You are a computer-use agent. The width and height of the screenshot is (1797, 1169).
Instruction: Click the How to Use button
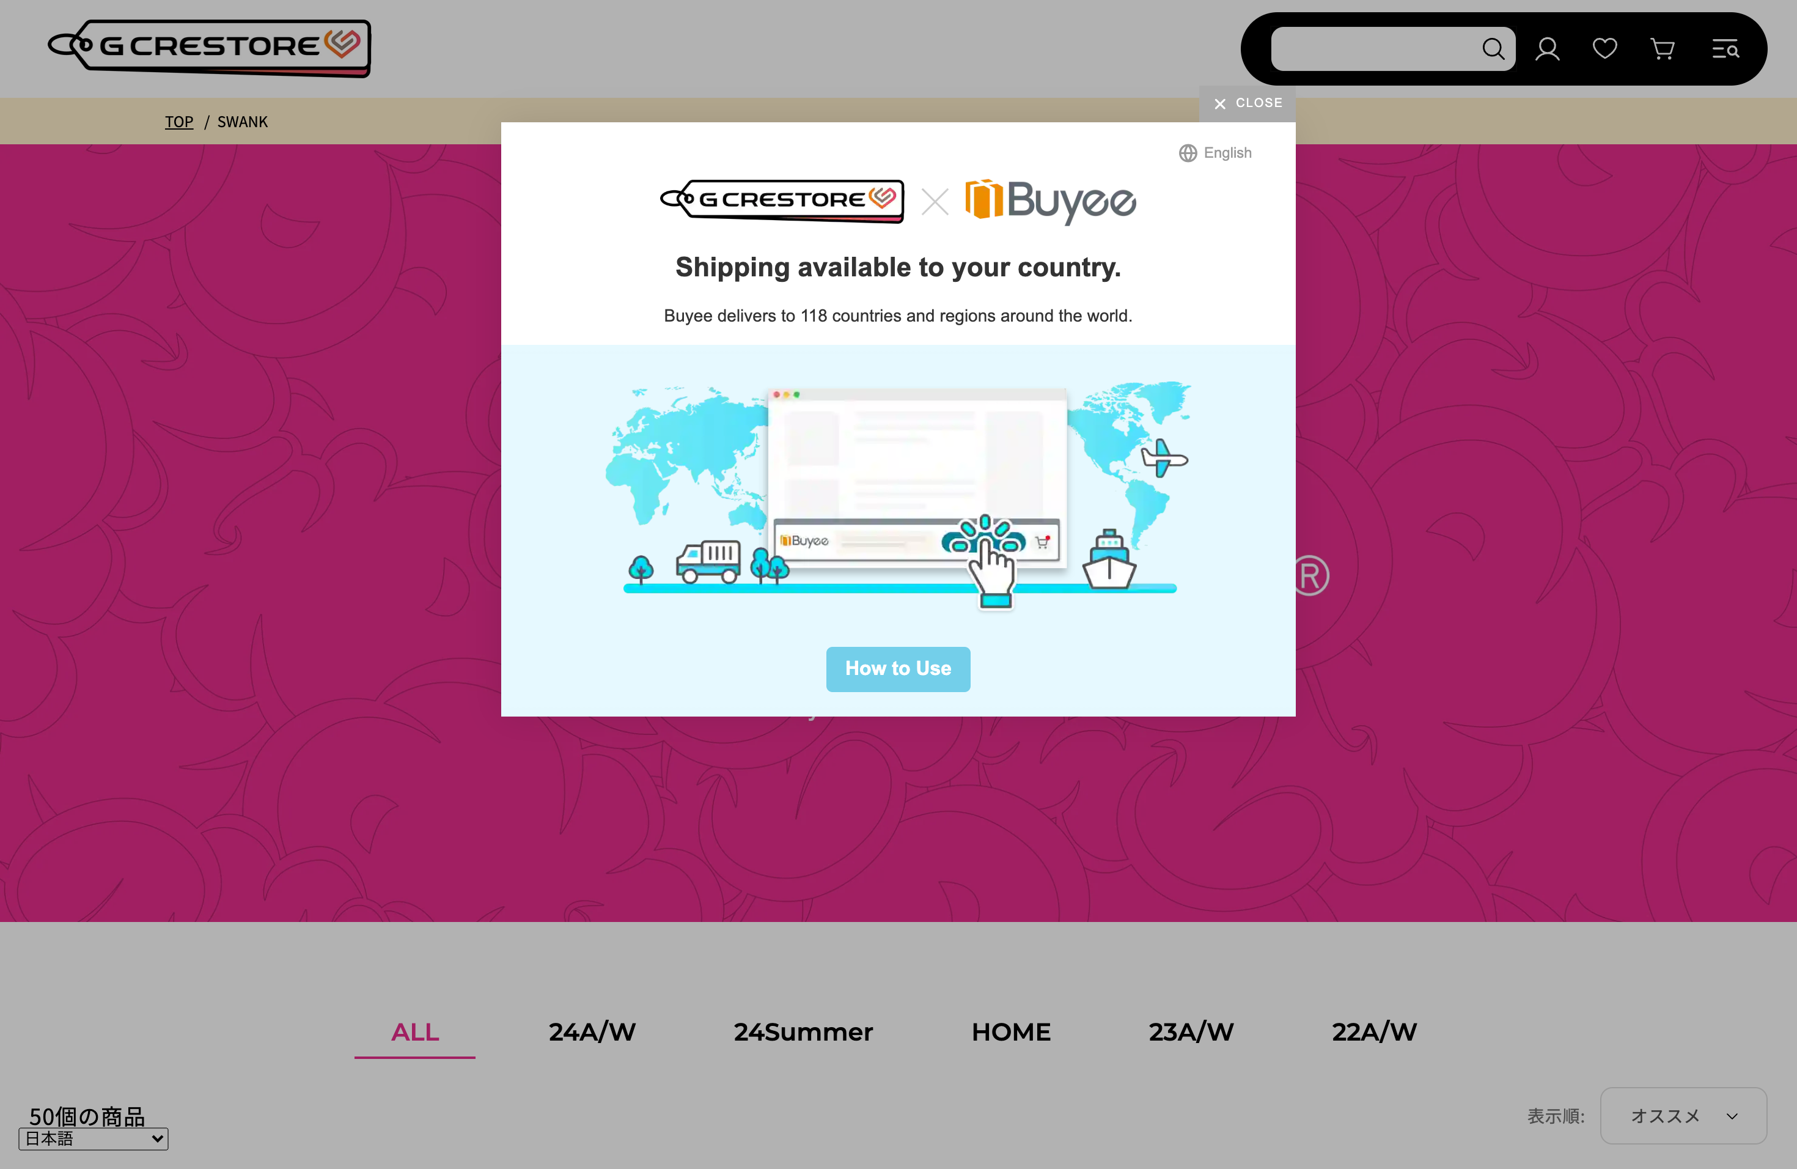[x=898, y=668]
